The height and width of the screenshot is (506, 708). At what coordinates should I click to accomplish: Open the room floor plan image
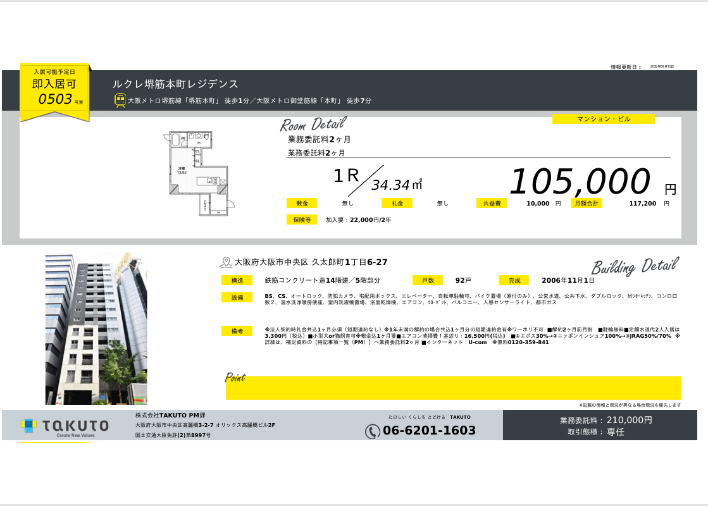[x=199, y=172]
